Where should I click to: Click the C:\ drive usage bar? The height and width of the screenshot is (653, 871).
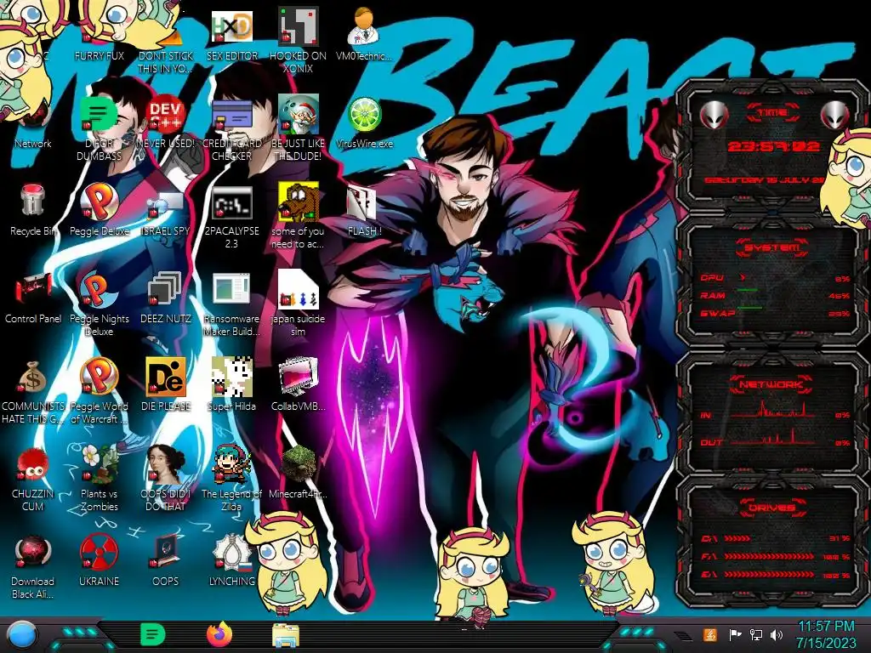point(776,538)
